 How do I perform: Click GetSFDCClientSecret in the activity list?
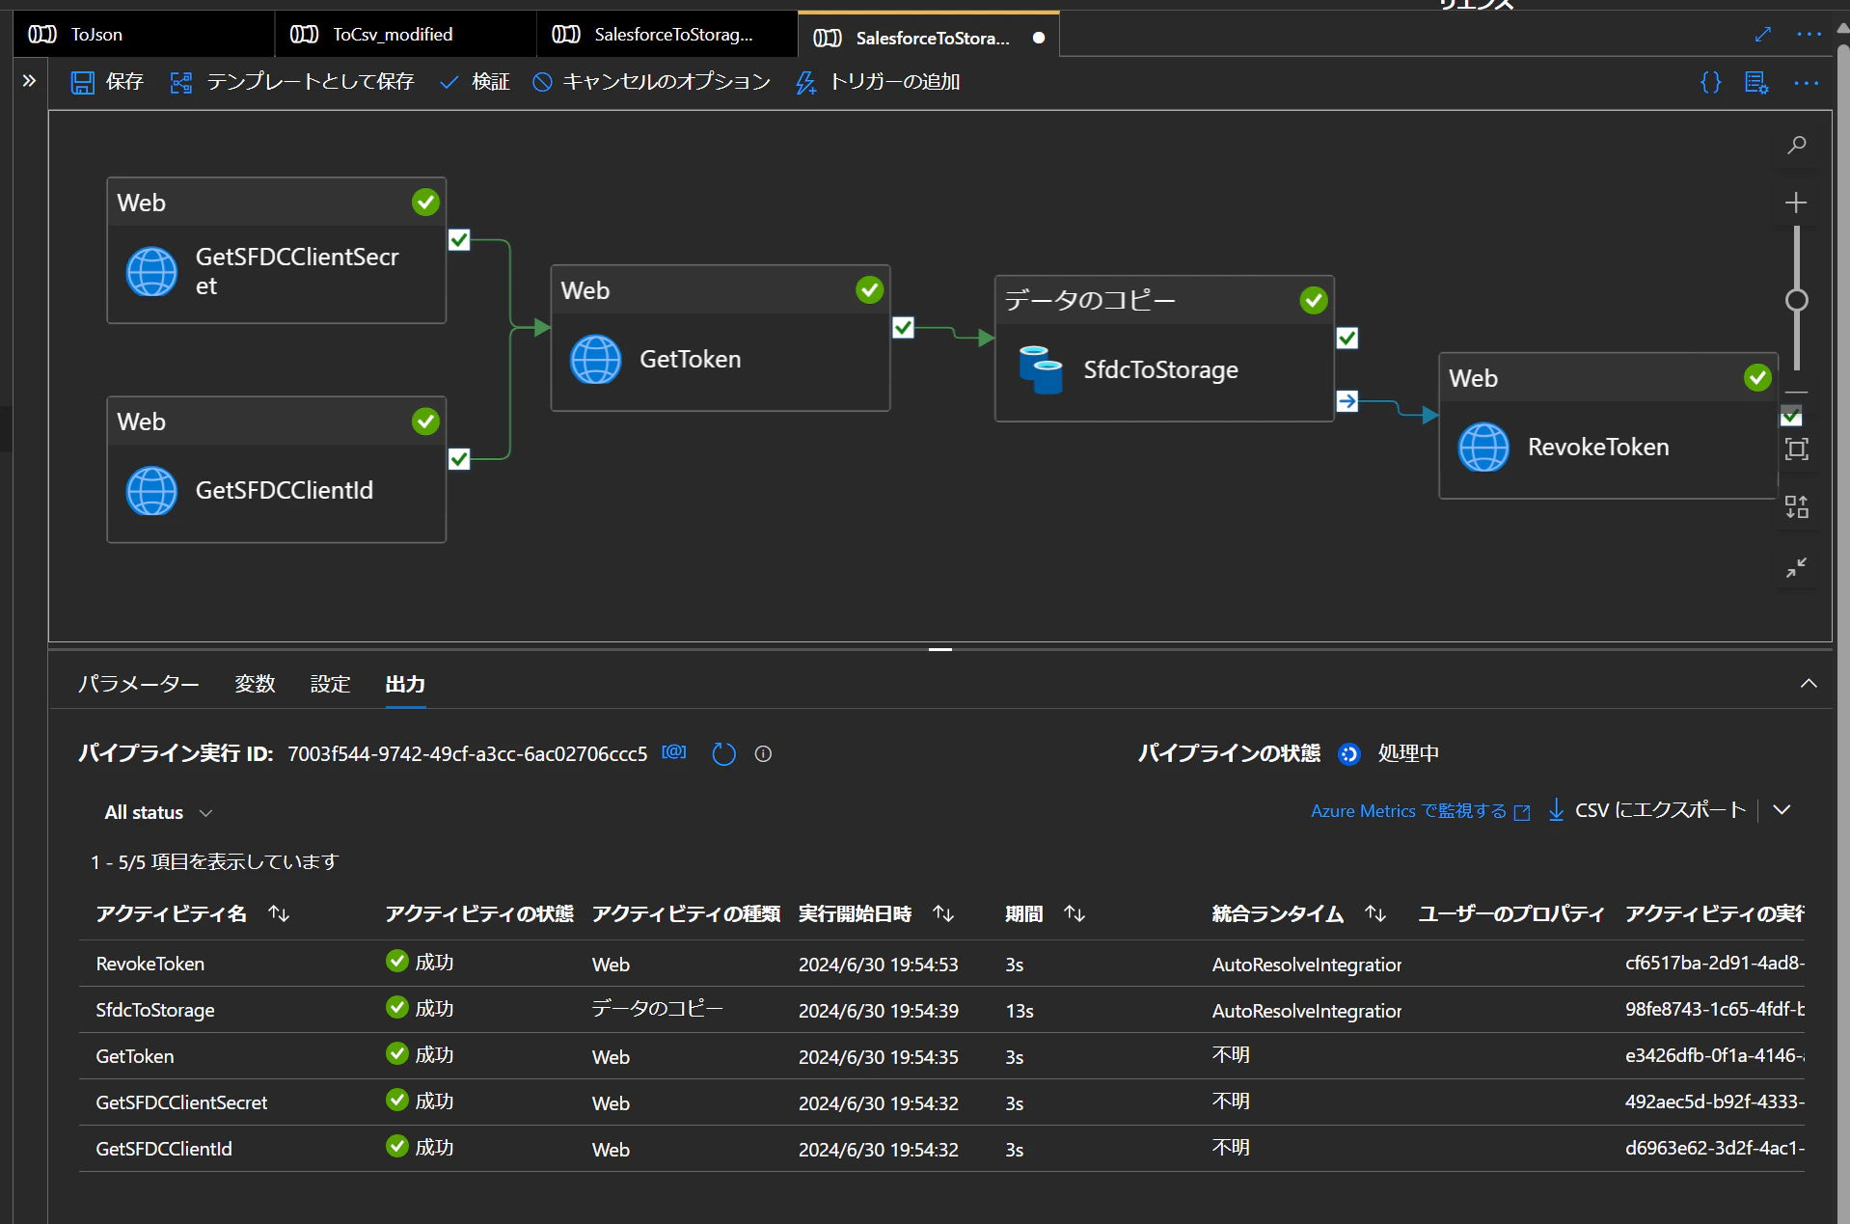click(x=181, y=1102)
